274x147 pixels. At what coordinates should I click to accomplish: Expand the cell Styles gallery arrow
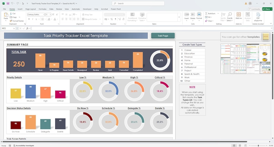tap(179, 17)
